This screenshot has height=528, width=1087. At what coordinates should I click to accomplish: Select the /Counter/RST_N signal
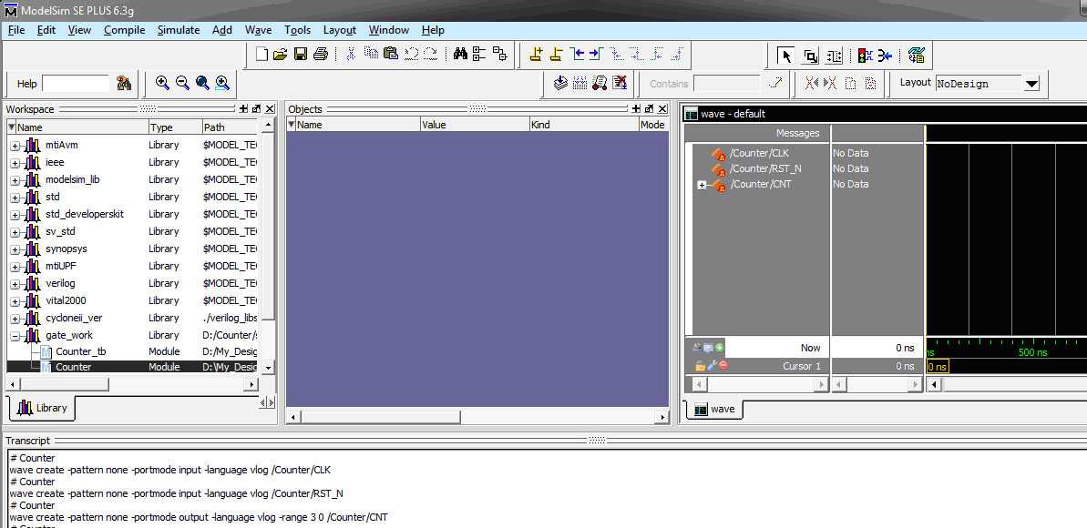click(x=765, y=168)
